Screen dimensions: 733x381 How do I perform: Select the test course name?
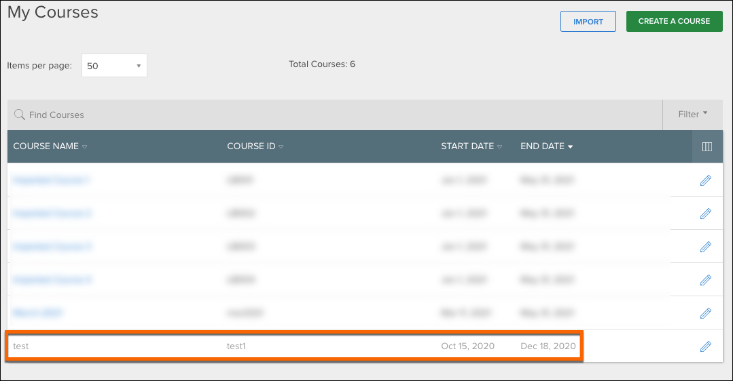(x=21, y=346)
